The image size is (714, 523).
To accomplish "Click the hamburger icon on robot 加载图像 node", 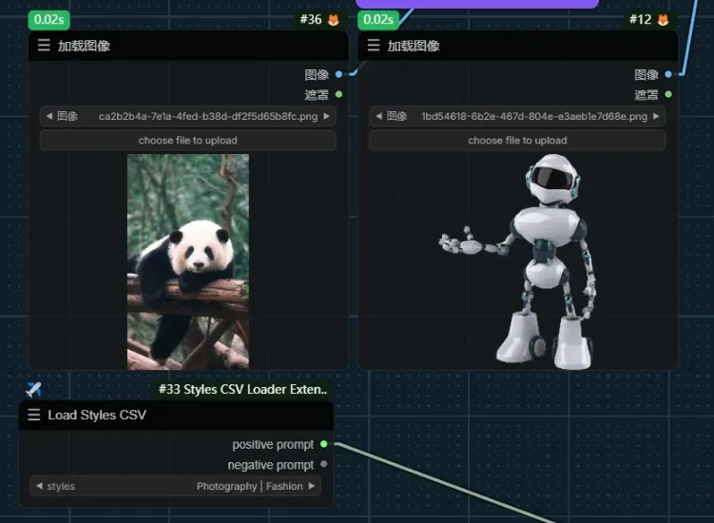I will point(374,46).
